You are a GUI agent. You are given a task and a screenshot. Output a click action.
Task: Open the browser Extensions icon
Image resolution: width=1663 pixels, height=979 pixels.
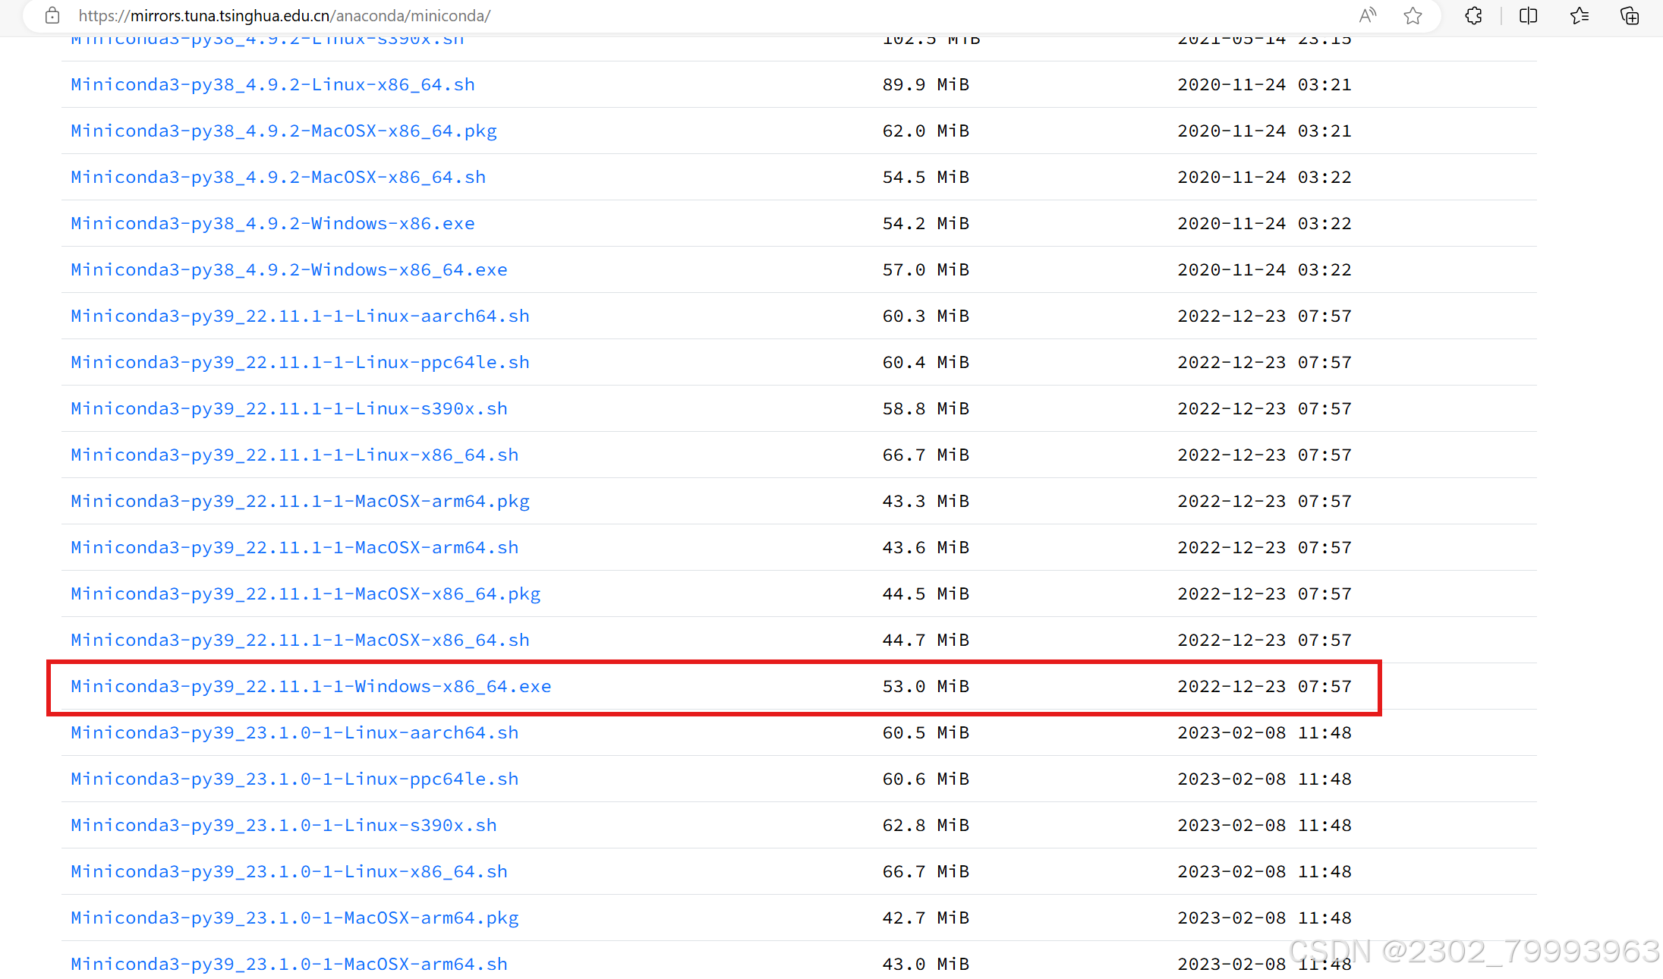tap(1473, 15)
